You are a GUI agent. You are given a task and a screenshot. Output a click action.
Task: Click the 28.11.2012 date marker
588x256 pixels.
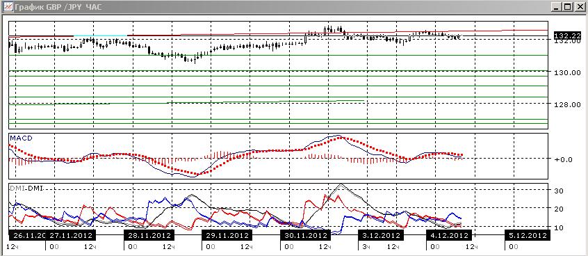tap(149, 236)
